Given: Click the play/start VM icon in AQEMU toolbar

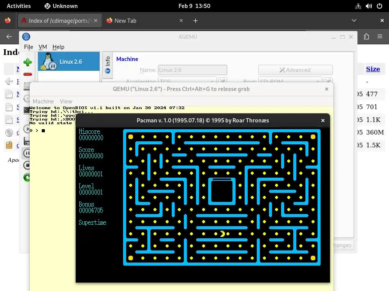Looking at the screenshot, I should 27,129.
